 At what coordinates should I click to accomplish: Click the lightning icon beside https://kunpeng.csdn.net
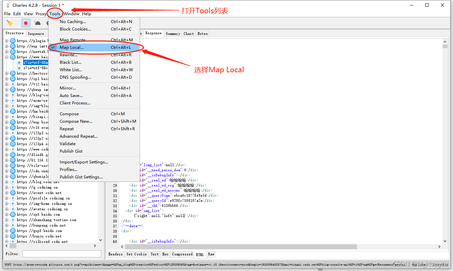[x=13, y=225]
